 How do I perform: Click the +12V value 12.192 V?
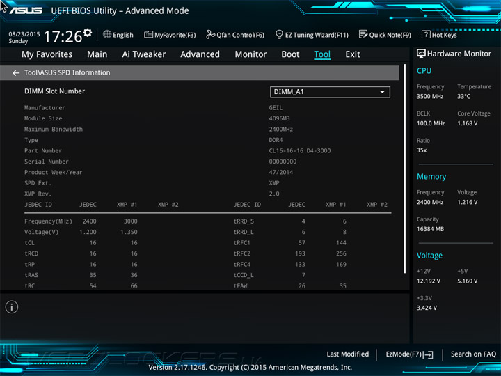[x=428, y=281]
